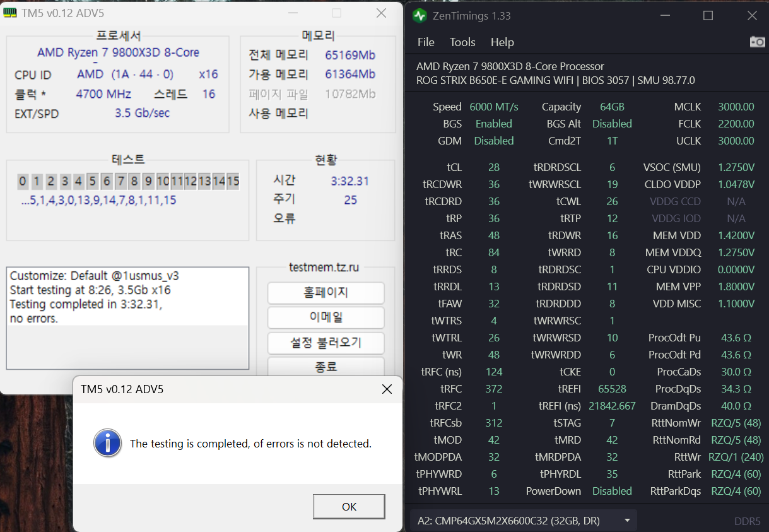Click the Capacity value 64GB
This screenshot has width=769, height=532.
pyautogui.click(x=613, y=107)
